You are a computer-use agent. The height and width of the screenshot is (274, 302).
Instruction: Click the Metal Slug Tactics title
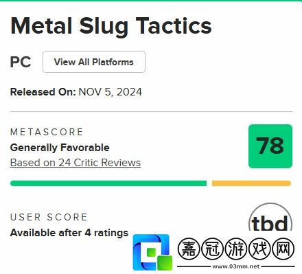click(111, 26)
